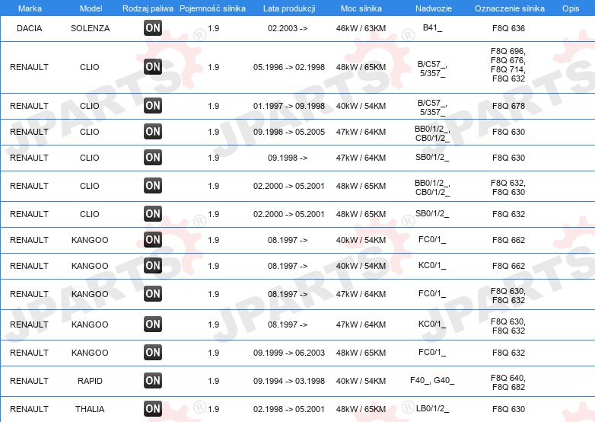Click the Marka column header
The height and width of the screenshot is (422, 595).
pyautogui.click(x=30, y=8)
